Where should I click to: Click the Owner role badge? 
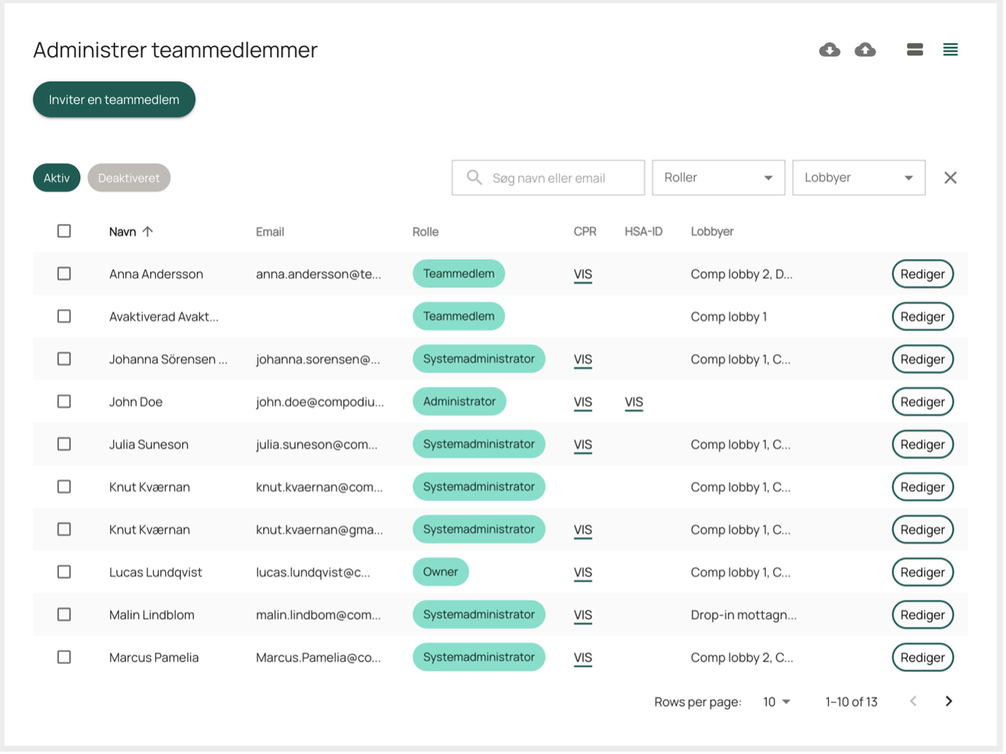click(x=441, y=572)
